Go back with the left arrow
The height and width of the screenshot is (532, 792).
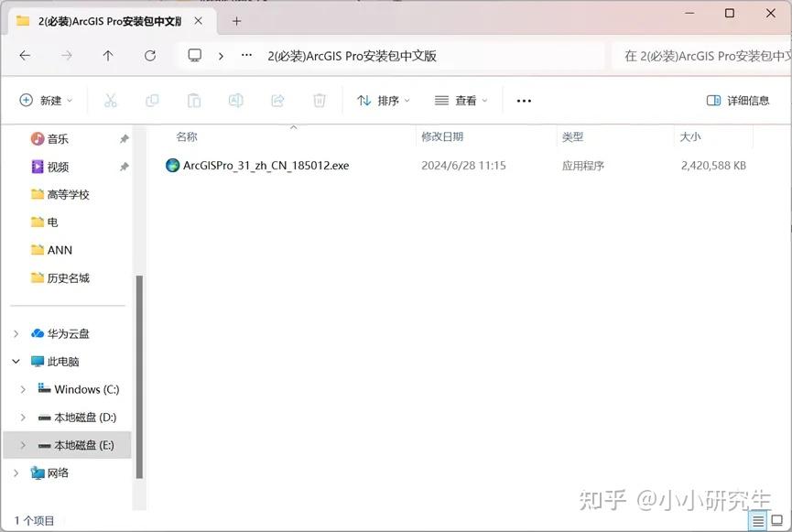coord(25,56)
